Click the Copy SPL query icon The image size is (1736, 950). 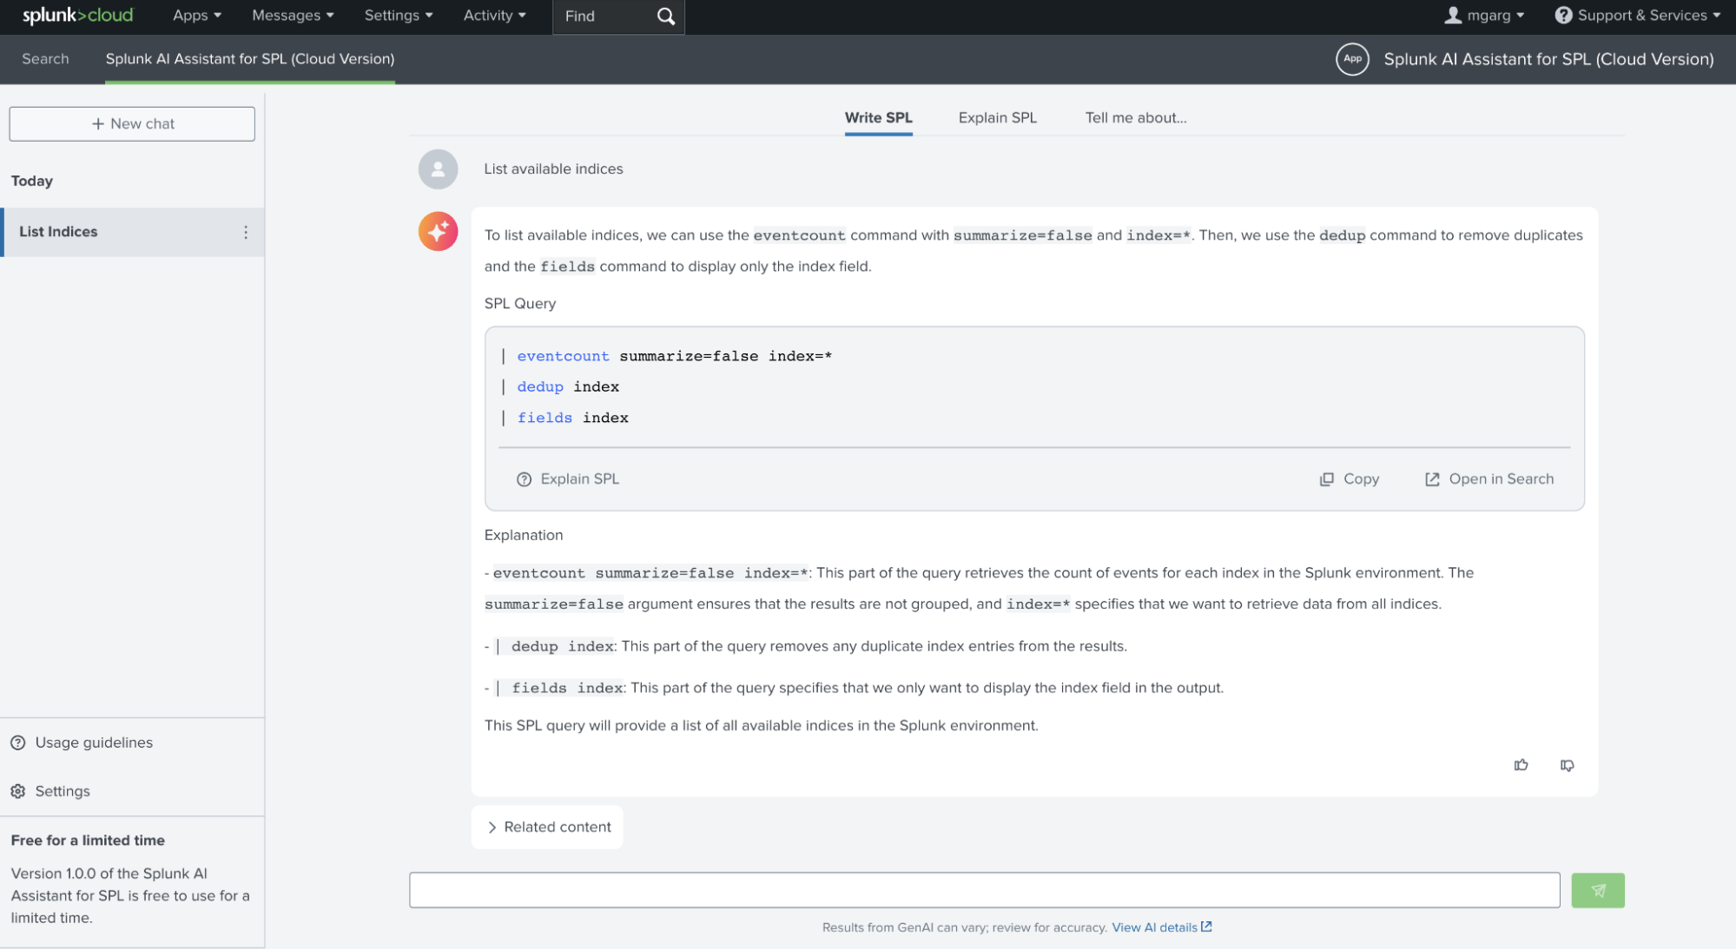(x=1327, y=479)
